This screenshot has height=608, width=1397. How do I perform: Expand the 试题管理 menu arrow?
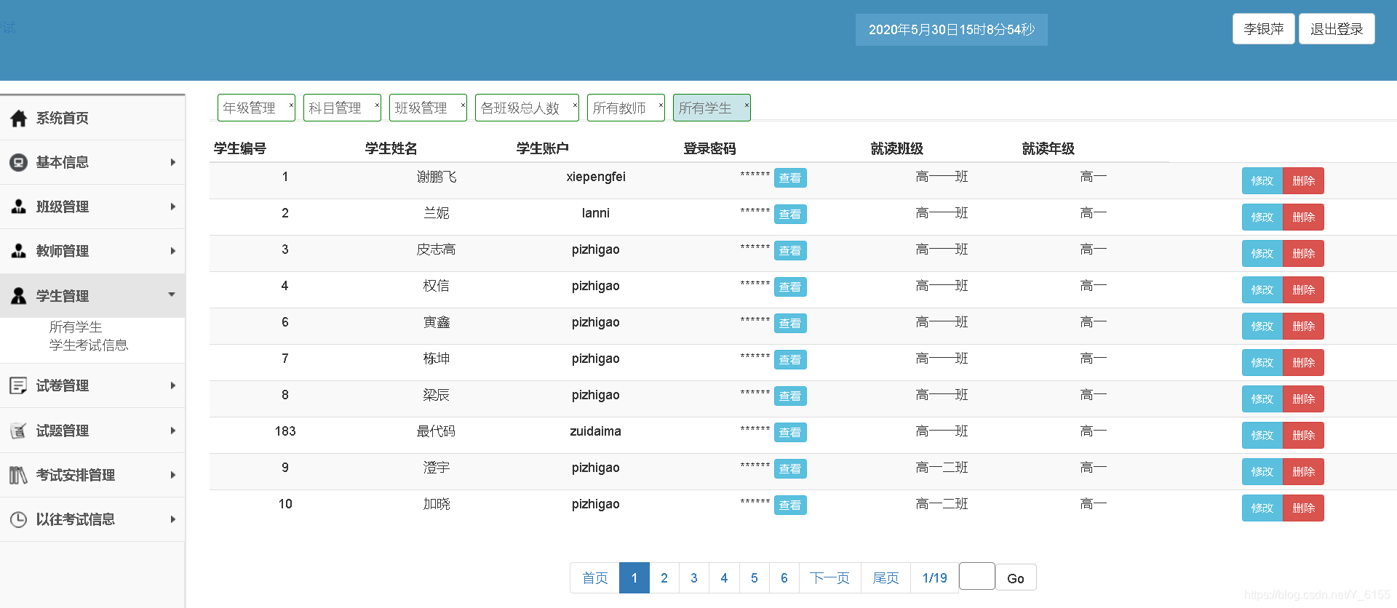click(x=172, y=431)
